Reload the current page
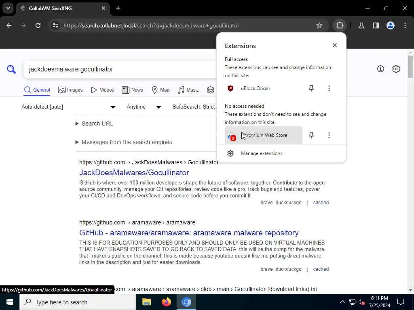 pos(38,25)
